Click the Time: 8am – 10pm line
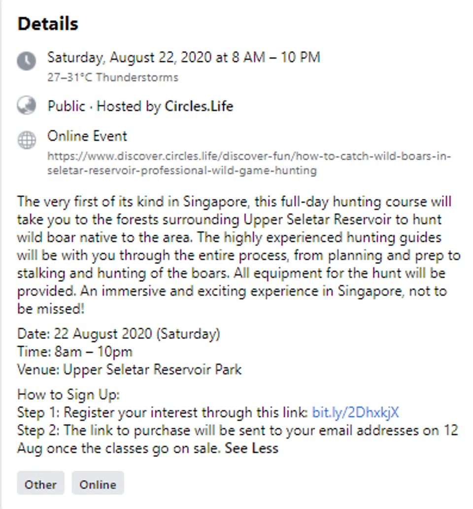This screenshot has width=473, height=509. point(75,351)
